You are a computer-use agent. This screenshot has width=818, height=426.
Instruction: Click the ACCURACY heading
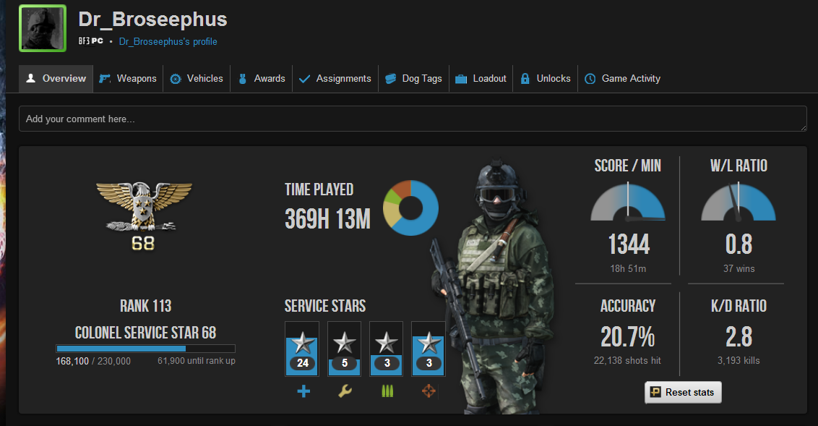(628, 306)
